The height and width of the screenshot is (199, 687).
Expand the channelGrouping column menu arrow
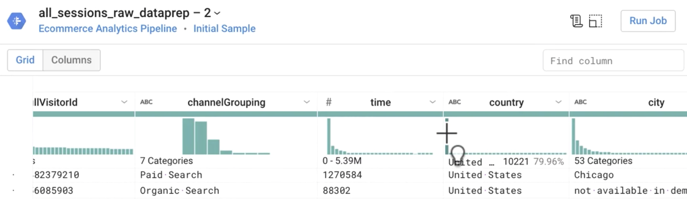pos(307,102)
